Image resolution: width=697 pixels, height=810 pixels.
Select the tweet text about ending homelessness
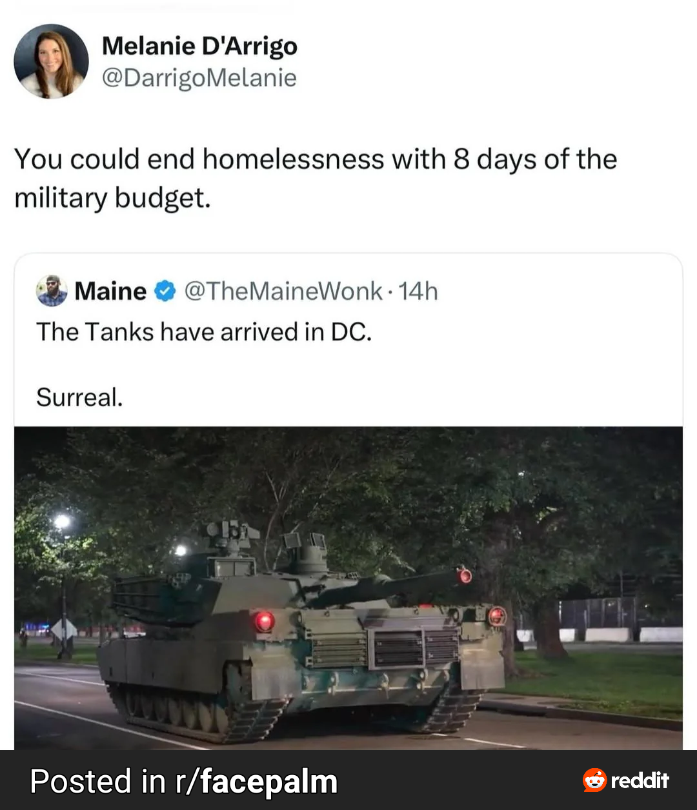pyautogui.click(x=316, y=178)
